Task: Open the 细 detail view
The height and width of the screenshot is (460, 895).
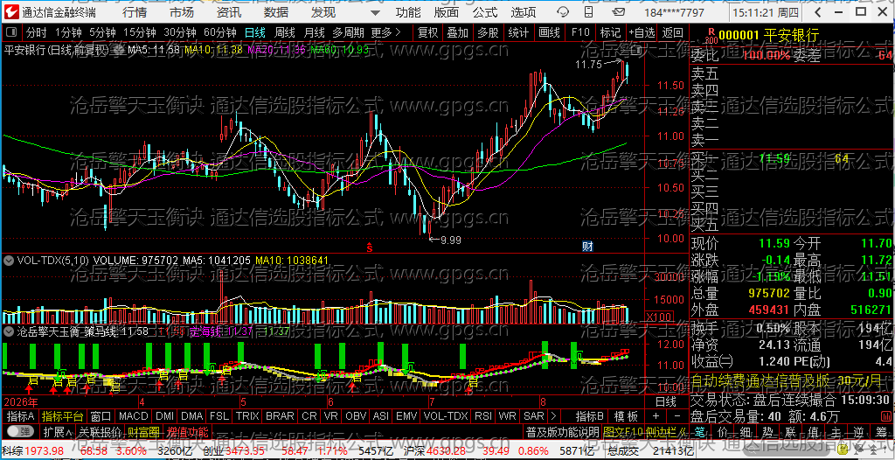Action: click(746, 431)
